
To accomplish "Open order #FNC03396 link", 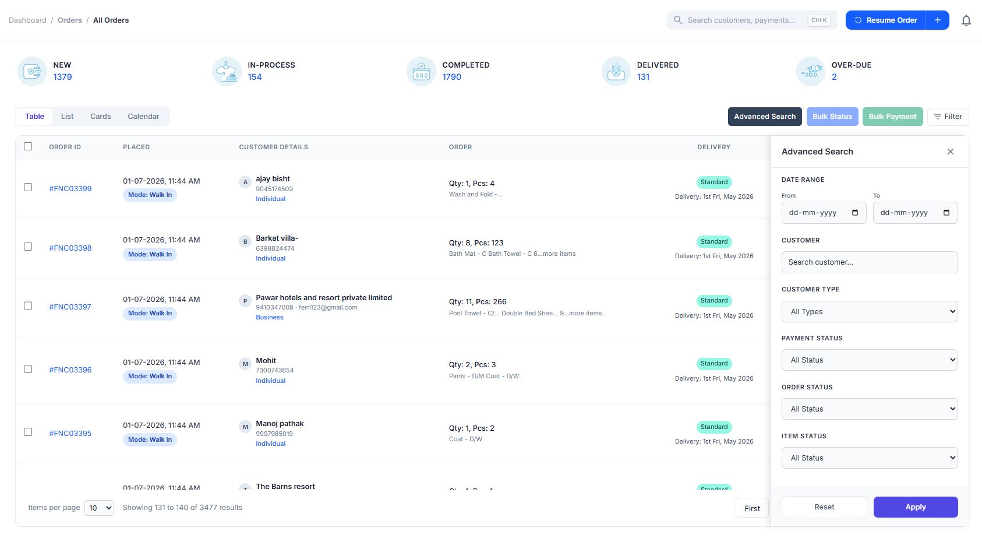I will [x=70, y=370].
